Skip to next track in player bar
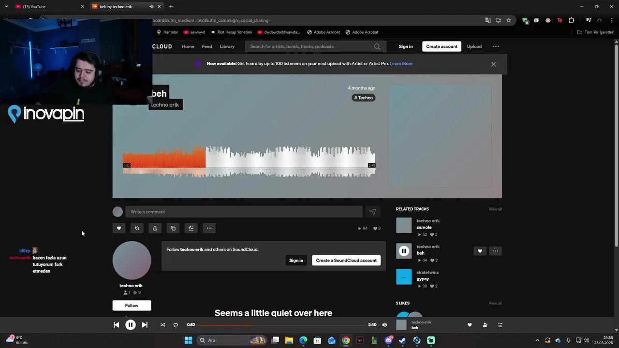Image resolution: width=619 pixels, height=348 pixels. coord(145,325)
